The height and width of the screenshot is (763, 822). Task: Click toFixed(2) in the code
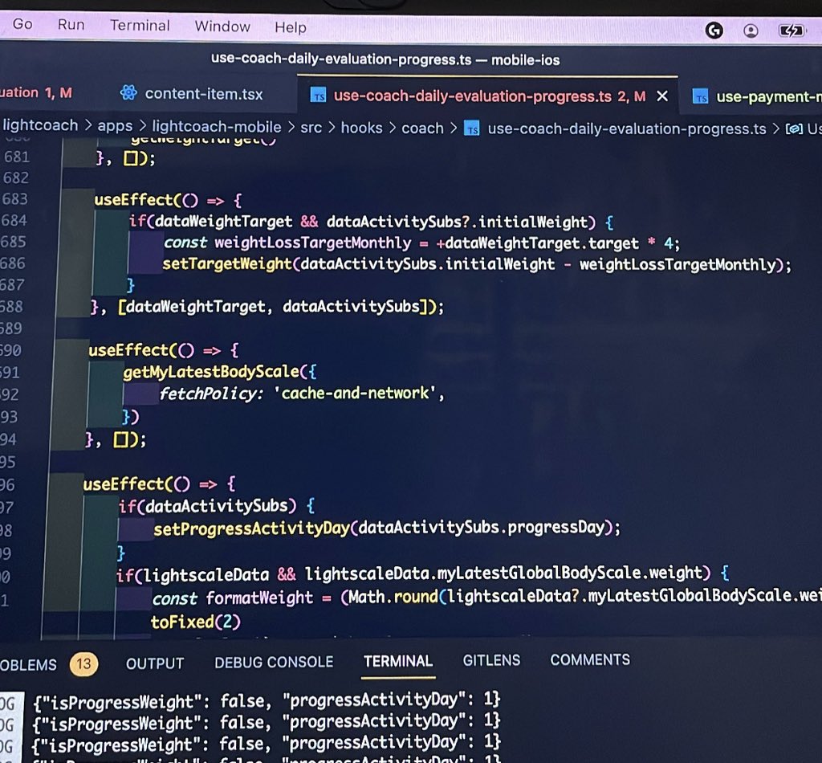[196, 622]
